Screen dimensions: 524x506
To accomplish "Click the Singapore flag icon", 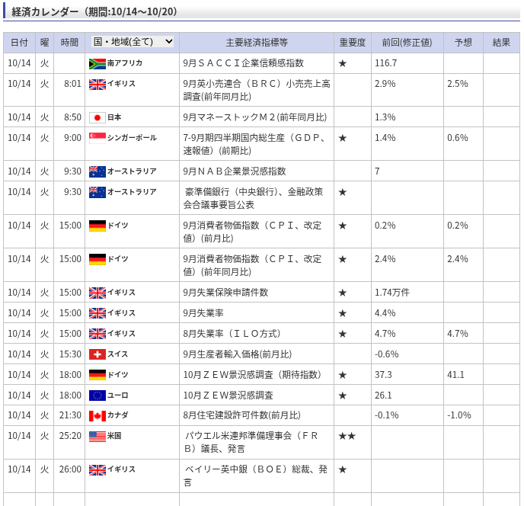I will 97,138.
